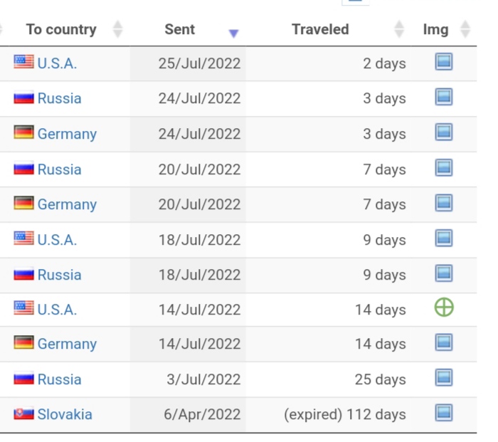498x442 pixels.
Task: Click the (expired) 112 days cell
Action: (x=344, y=414)
